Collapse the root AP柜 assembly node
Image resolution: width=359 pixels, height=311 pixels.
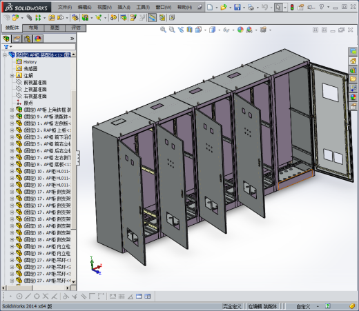5,55
